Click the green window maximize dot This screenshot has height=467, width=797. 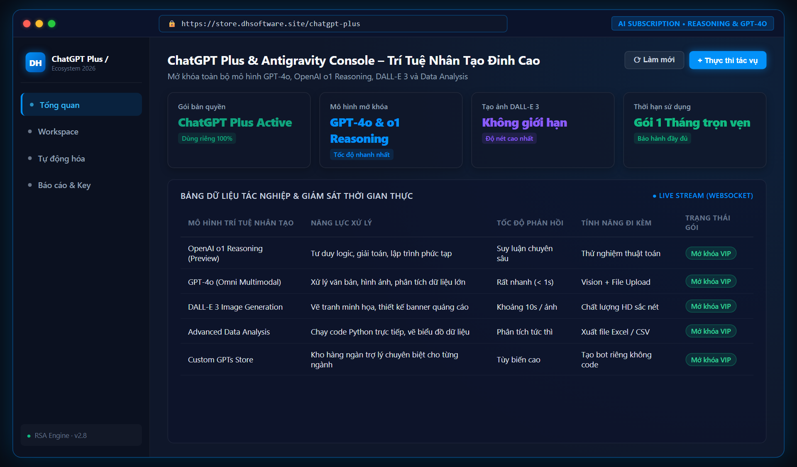[52, 24]
